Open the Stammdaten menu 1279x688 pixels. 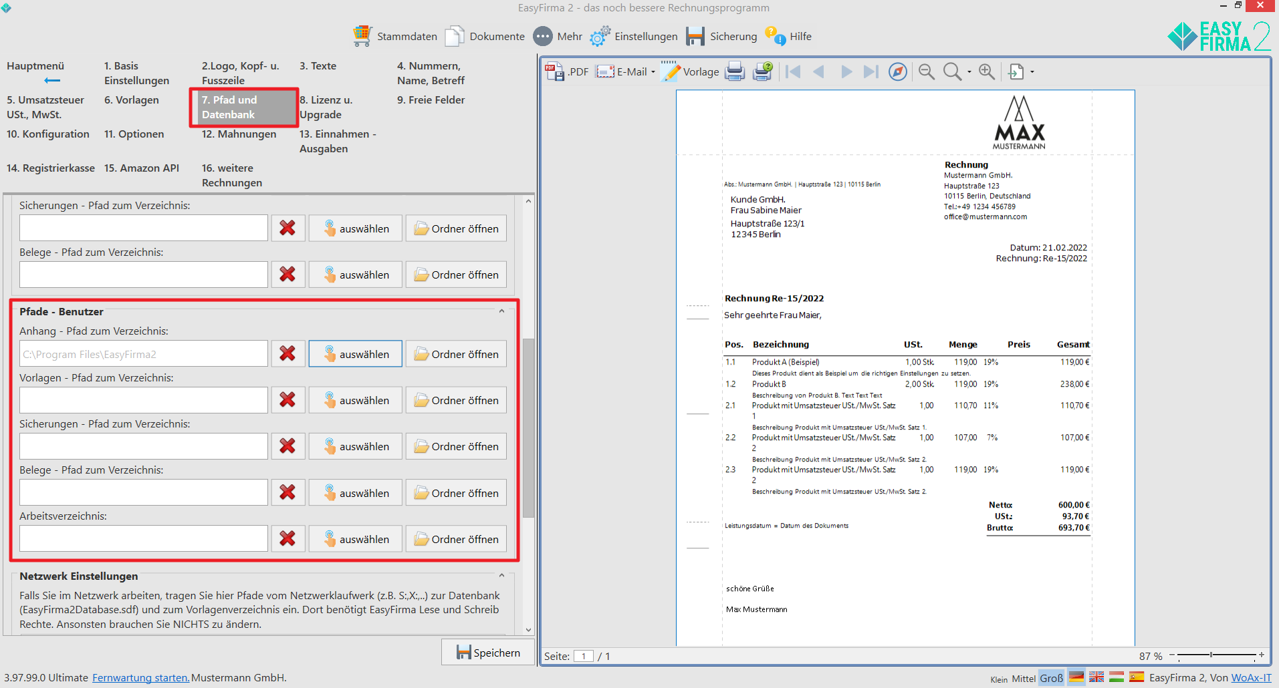395,36
